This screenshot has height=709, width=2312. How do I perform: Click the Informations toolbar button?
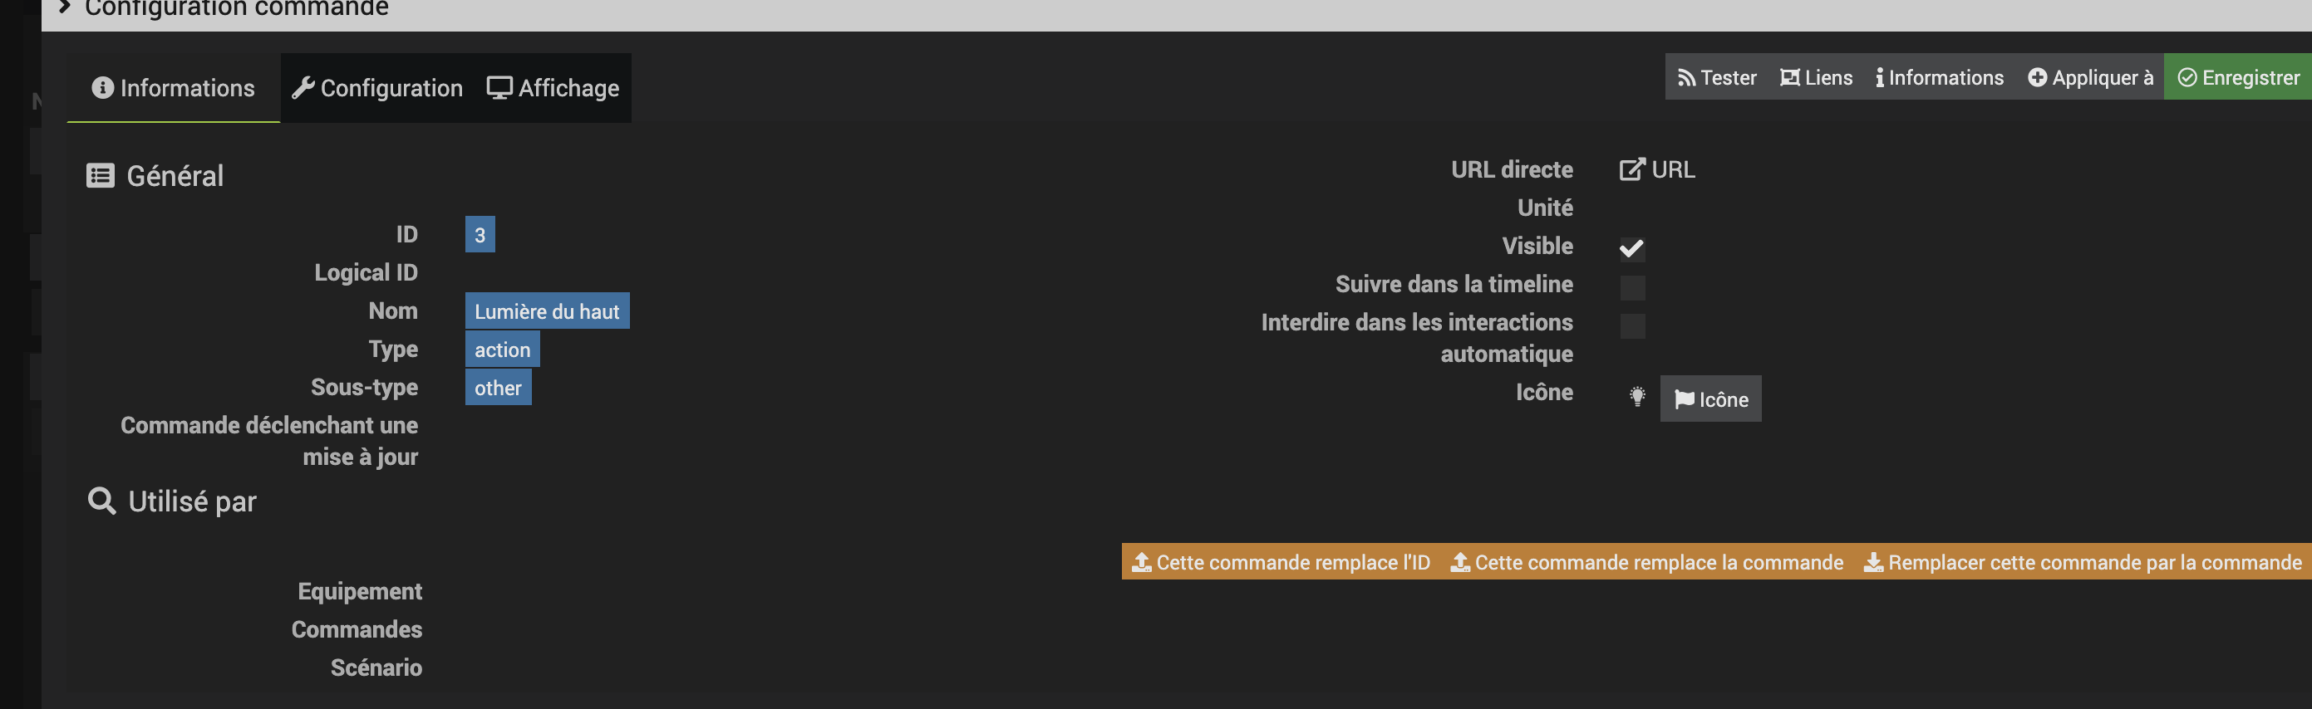pyautogui.click(x=1939, y=77)
